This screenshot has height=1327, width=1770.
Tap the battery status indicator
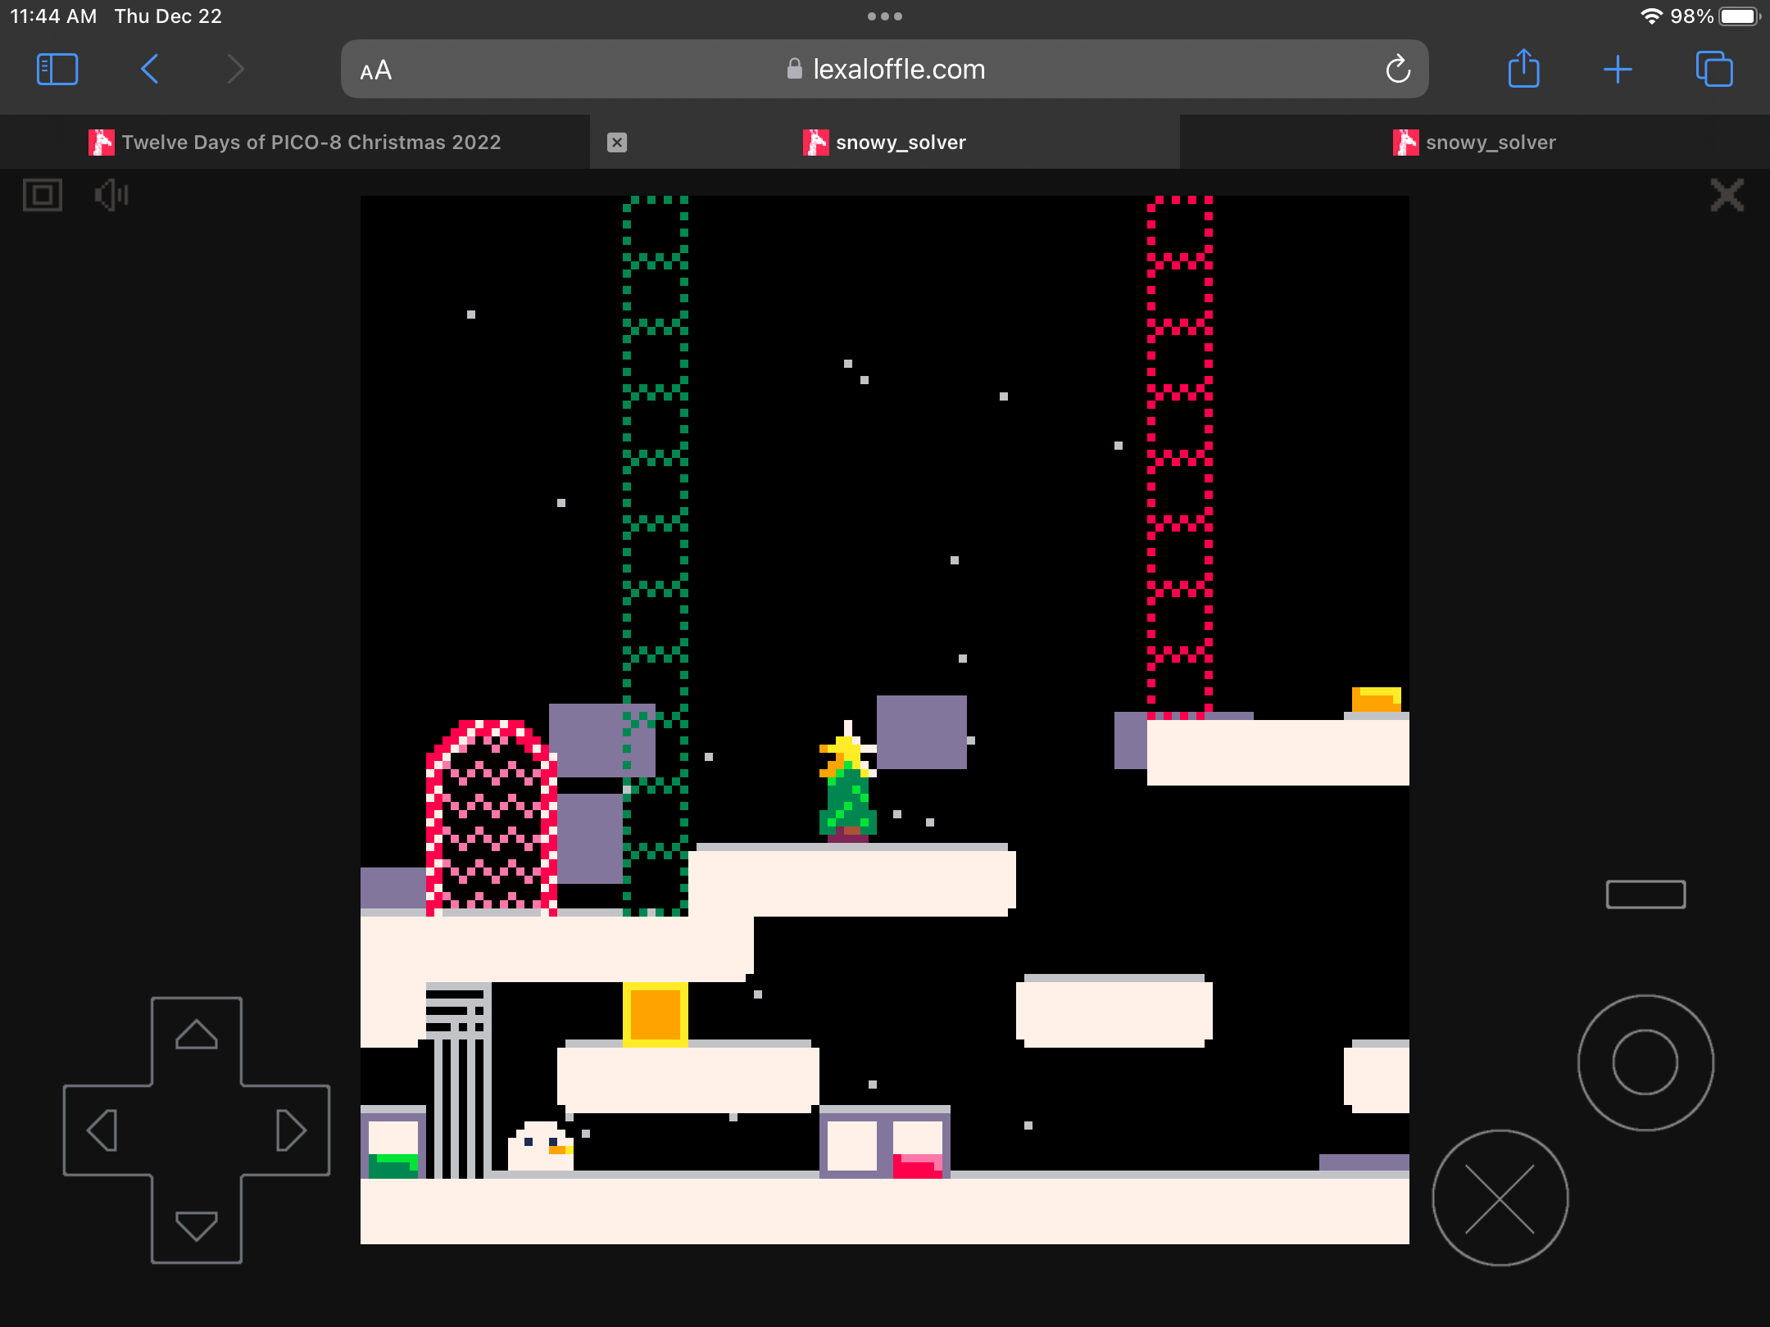[1739, 16]
